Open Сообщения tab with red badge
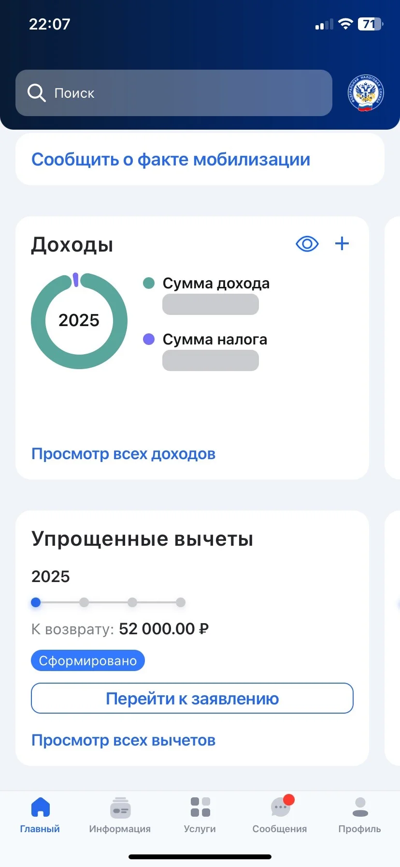Viewport: 400px width, 867px height. tap(280, 815)
